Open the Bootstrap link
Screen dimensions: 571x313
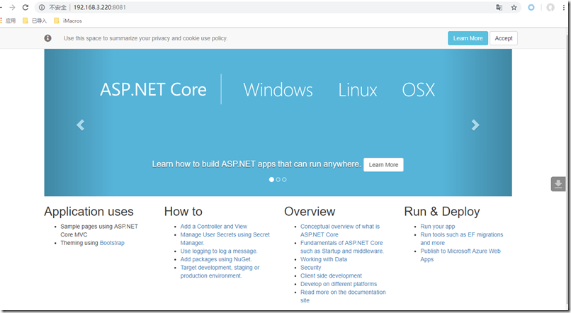[x=112, y=243]
